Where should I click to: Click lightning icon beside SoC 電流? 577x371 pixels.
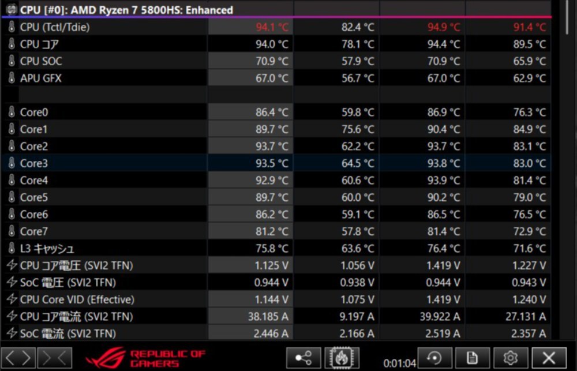tap(12, 333)
